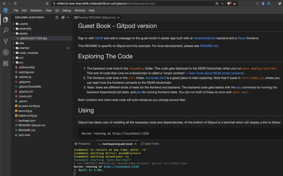Click the Z browser extension icon

263,3
